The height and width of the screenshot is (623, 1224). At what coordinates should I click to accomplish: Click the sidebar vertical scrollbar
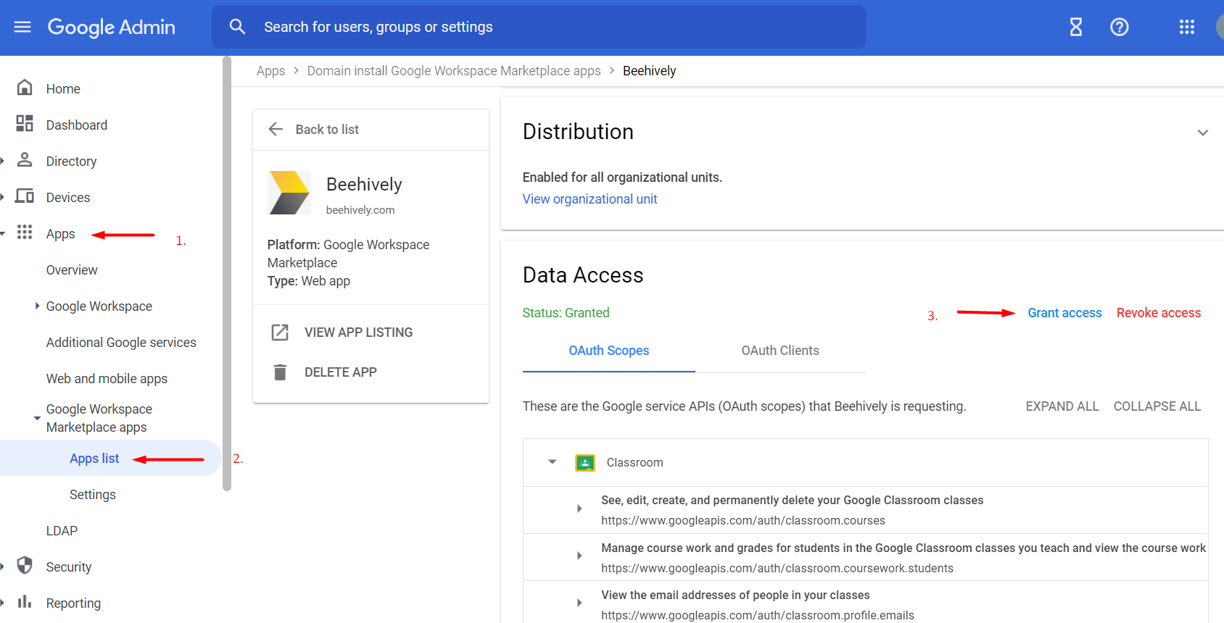pos(227,274)
